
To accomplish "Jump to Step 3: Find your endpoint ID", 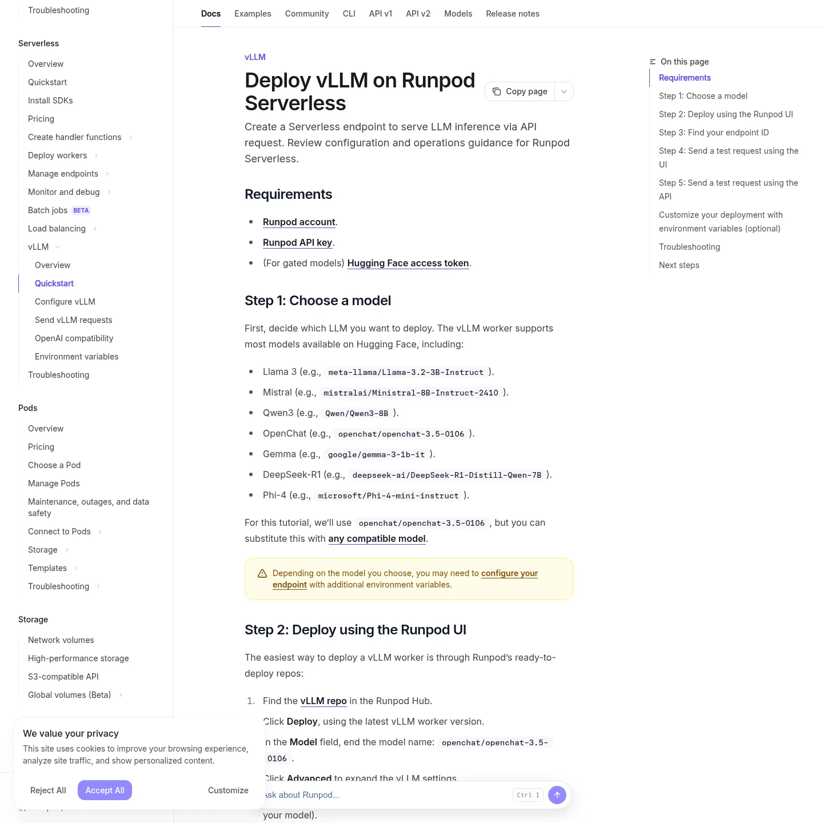I will 714,133.
